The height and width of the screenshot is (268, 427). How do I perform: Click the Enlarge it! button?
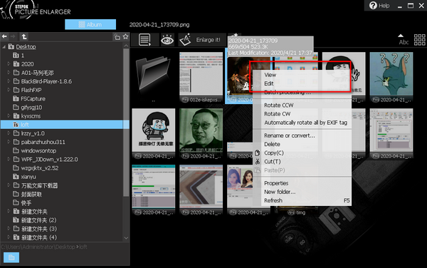202,40
